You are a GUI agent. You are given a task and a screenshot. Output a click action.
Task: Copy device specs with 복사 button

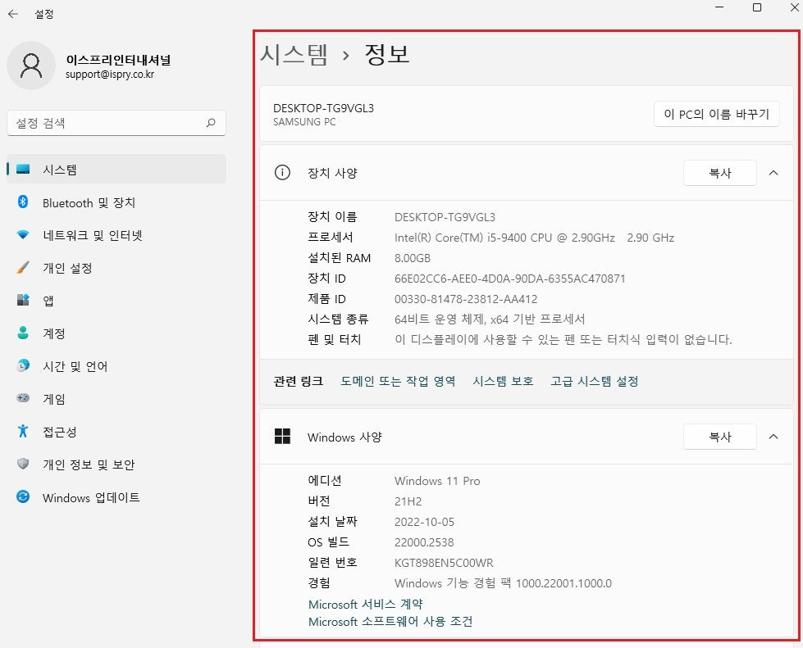[720, 173]
